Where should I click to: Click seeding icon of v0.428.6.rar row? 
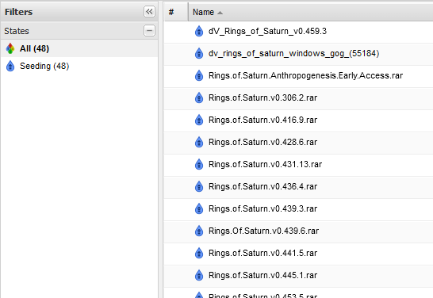click(199, 143)
